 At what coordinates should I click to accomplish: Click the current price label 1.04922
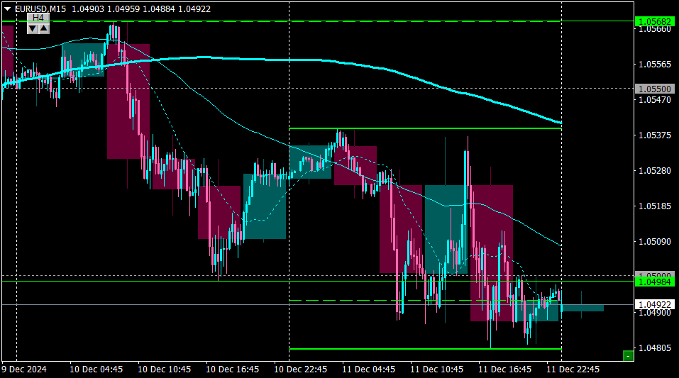point(655,305)
